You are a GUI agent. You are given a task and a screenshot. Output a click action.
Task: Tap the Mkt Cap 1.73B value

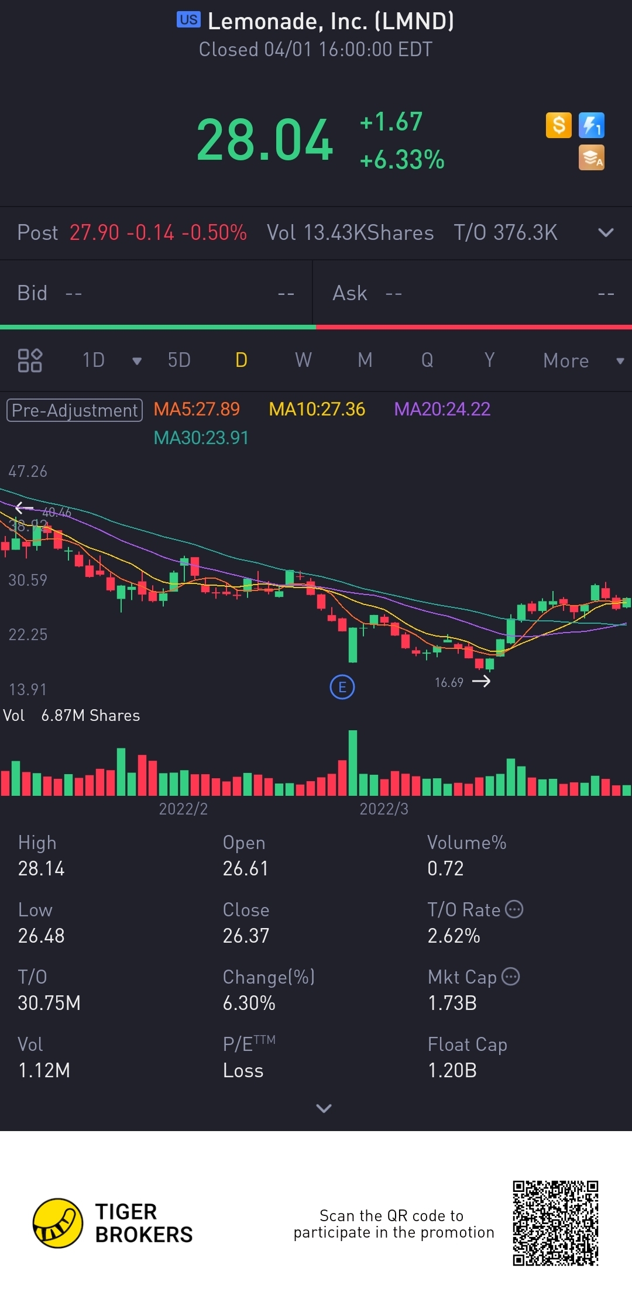pos(452,1003)
